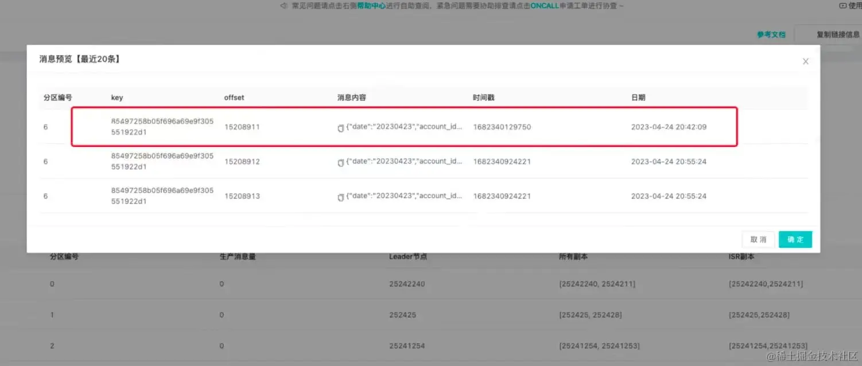Click the speaker announcement icon at top
The image size is (862, 366).
pos(283,6)
